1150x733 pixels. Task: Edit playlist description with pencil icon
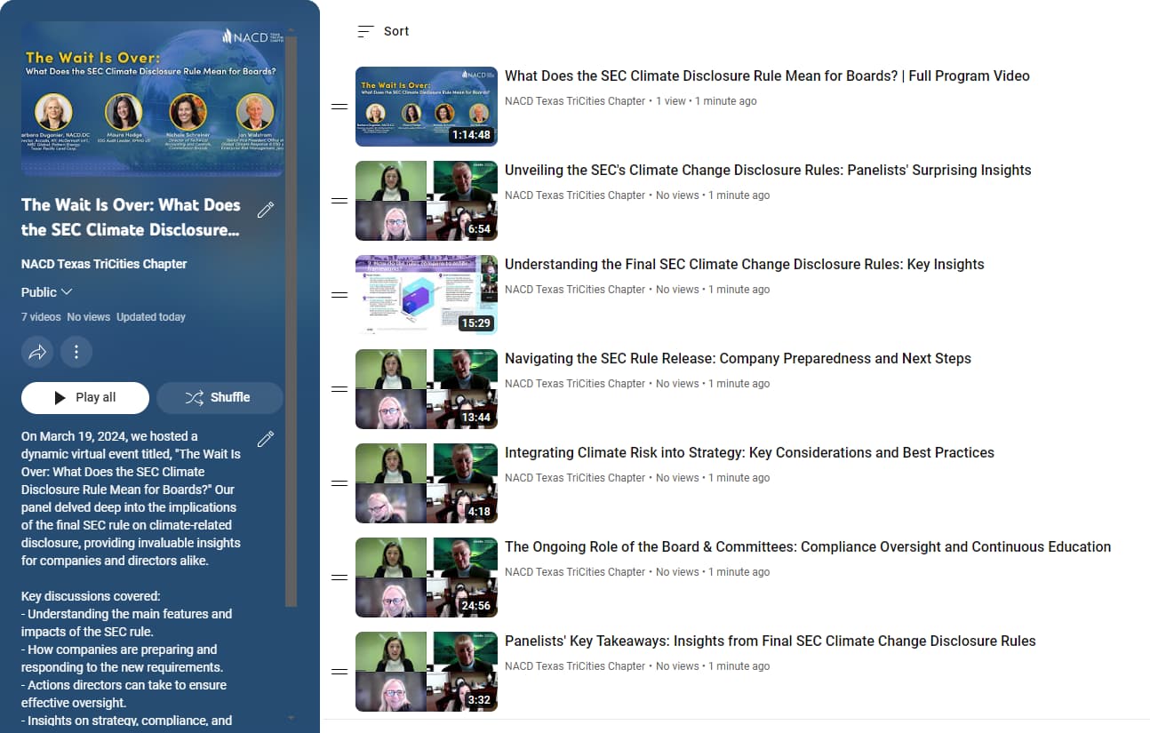(x=265, y=439)
